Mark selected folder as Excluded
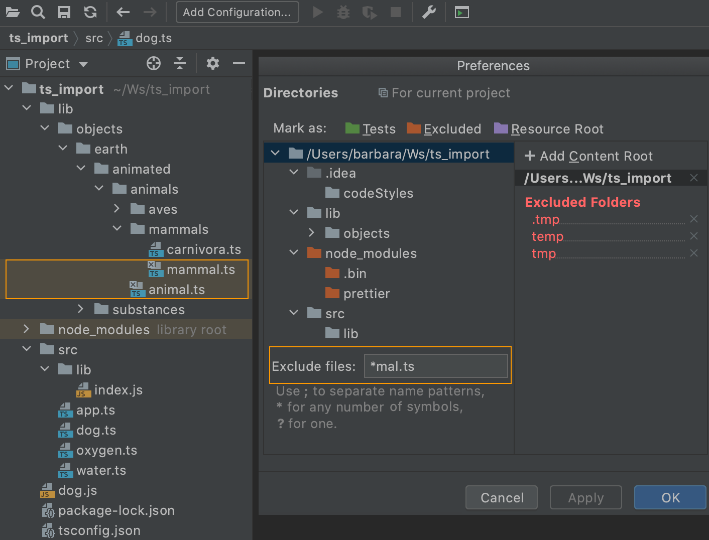The image size is (709, 540). tap(444, 129)
